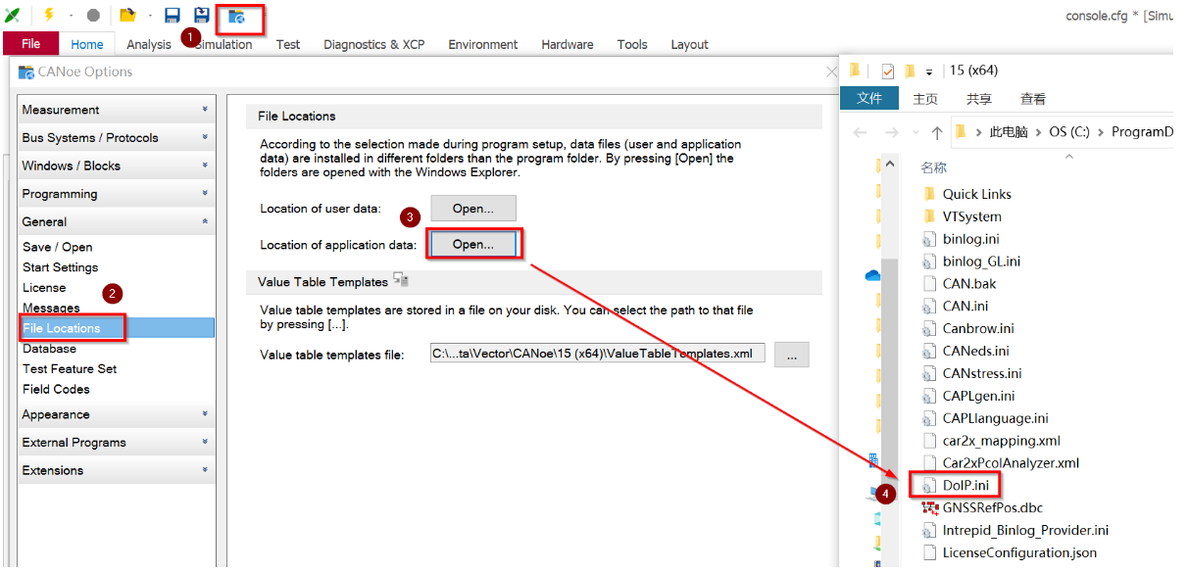Click Open for application data location

tap(473, 244)
